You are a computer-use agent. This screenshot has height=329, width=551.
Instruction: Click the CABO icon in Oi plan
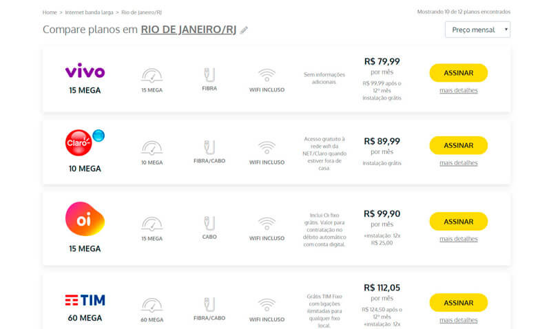pyautogui.click(x=209, y=223)
